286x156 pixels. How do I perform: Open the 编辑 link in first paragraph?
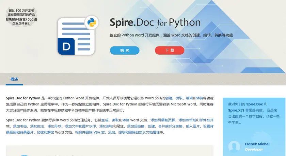coord(189,98)
